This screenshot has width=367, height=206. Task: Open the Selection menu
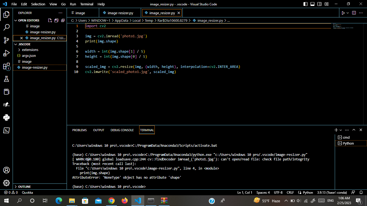(x=38, y=4)
